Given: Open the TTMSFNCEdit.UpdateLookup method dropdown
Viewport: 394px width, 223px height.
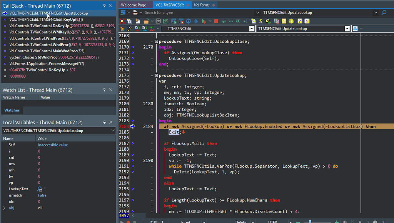Looking at the screenshot, I should [x=347, y=28].
